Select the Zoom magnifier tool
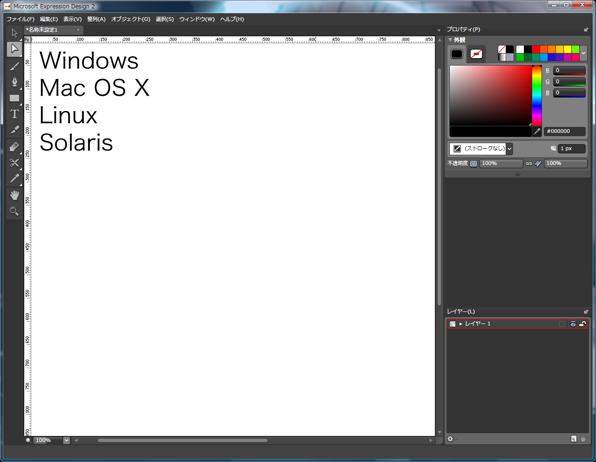This screenshot has height=462, width=596. (14, 211)
